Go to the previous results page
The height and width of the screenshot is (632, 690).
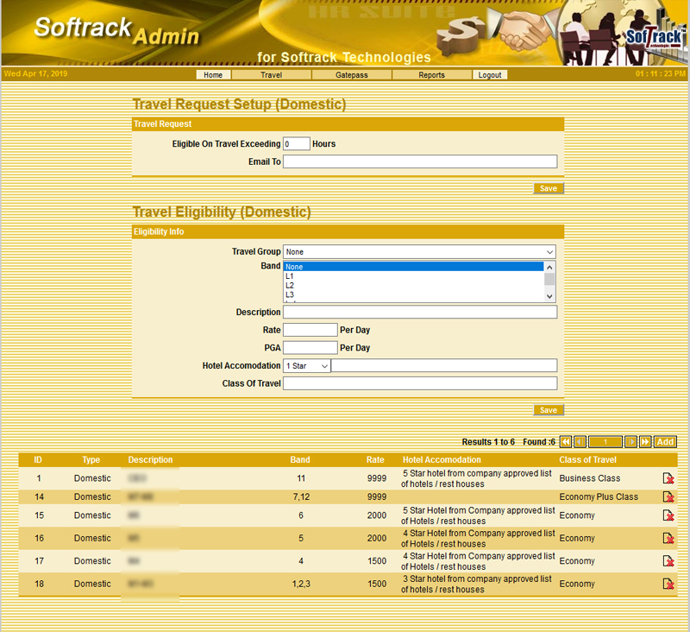(x=580, y=442)
